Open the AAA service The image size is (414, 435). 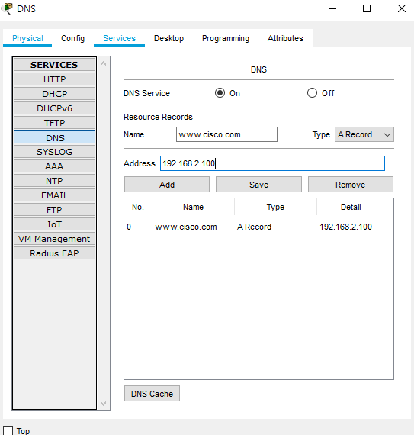click(x=54, y=166)
